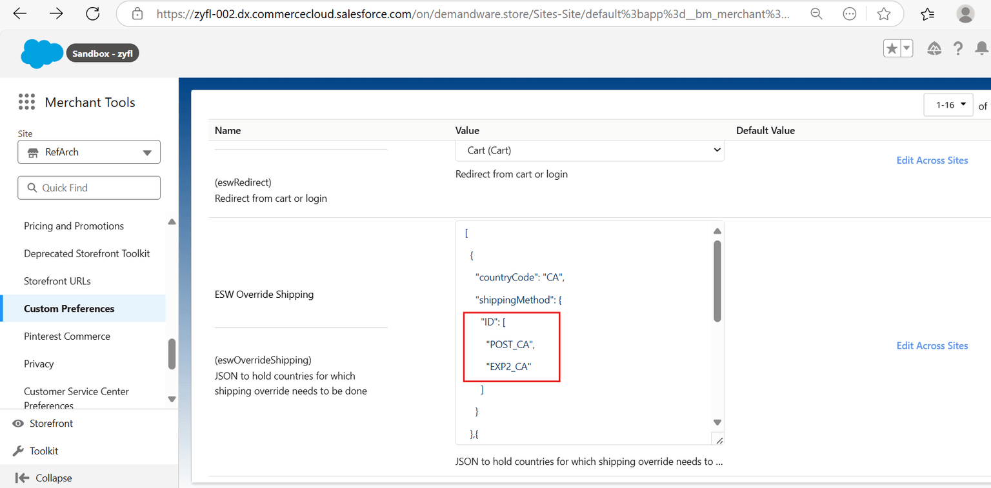View site information via the lock icon
Screen dimensions: 991x488
click(x=137, y=14)
